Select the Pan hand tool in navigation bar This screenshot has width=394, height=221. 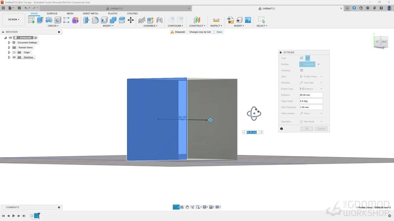pos(187,207)
